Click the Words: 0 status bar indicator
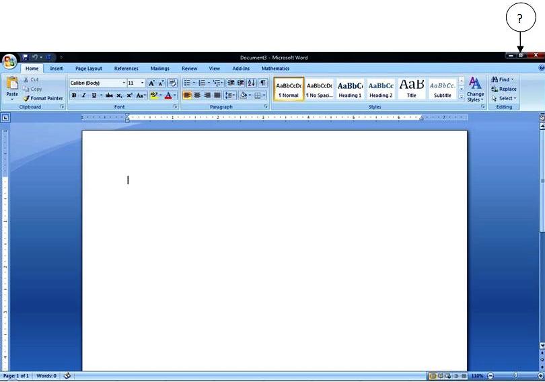The image size is (545, 382). coord(46,375)
